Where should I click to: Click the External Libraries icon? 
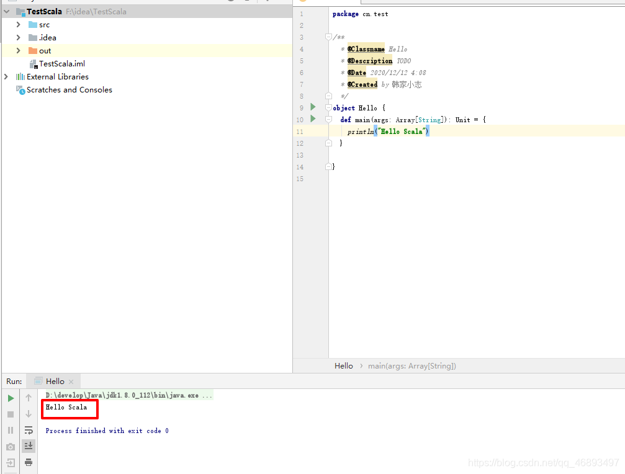point(20,76)
